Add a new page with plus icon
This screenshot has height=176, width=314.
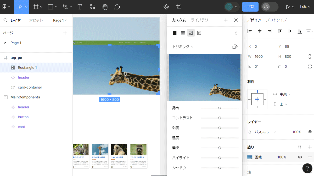coord(65,33)
